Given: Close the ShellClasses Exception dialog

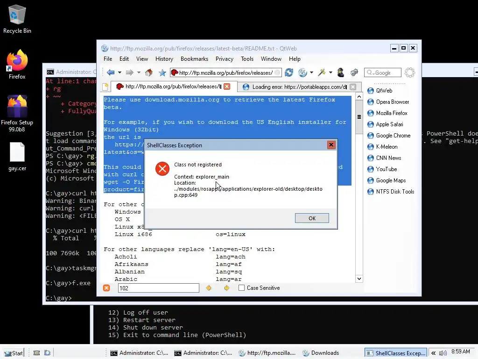Looking at the screenshot, I should (x=331, y=145).
